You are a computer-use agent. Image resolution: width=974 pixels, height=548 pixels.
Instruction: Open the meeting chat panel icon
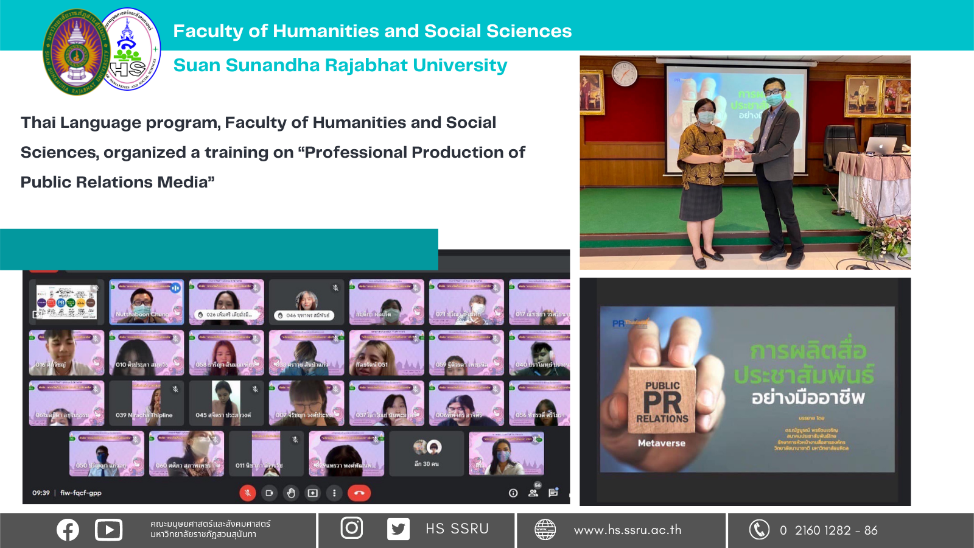pos(553,493)
